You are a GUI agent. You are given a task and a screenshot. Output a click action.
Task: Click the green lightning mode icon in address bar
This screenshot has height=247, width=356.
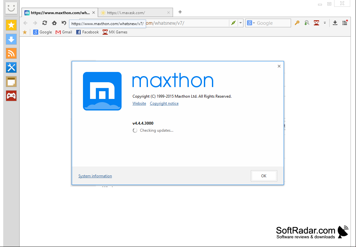click(x=233, y=23)
